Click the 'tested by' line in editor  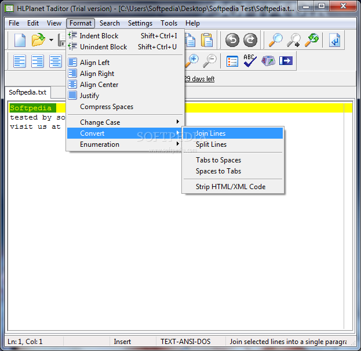[x=38, y=117]
